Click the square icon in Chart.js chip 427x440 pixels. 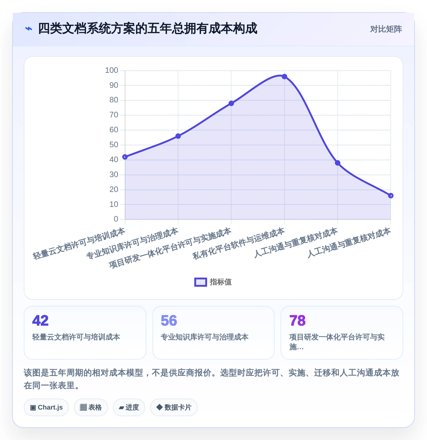33,408
